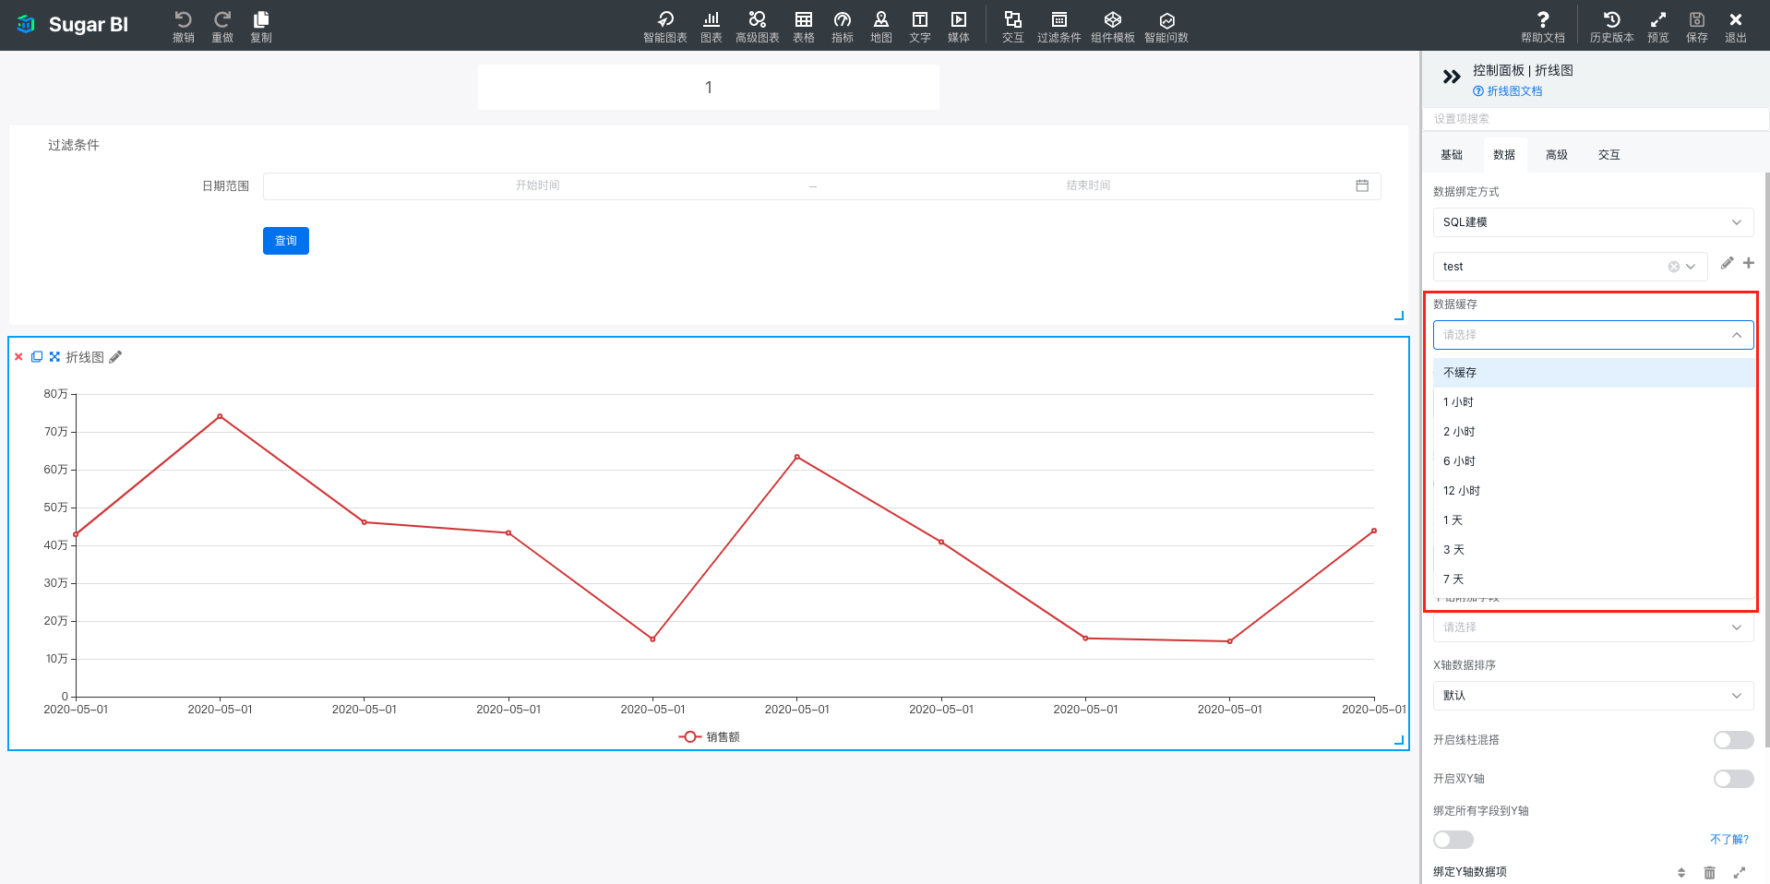The image size is (1770, 884).
Task: Toggle dual Y-axis (开启双Y轴) switch
Action: 1733,779
